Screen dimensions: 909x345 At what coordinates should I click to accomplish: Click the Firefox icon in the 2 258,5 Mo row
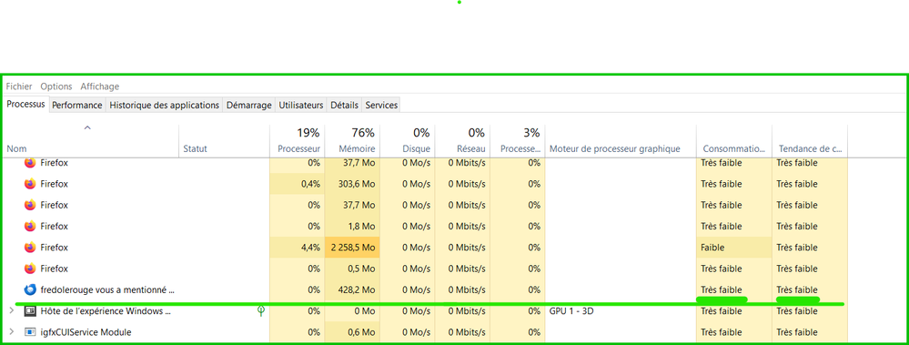(x=30, y=248)
